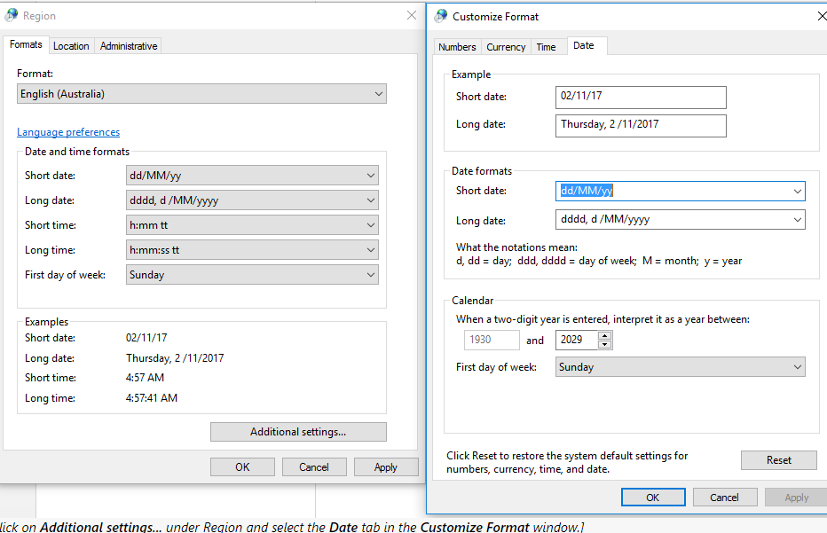Click Reset to restore default settings
Image resolution: width=827 pixels, height=533 pixels.
click(x=778, y=460)
